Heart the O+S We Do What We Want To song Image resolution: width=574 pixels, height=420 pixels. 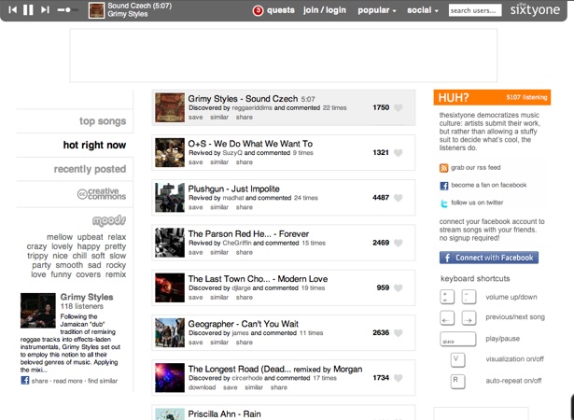coord(399,153)
